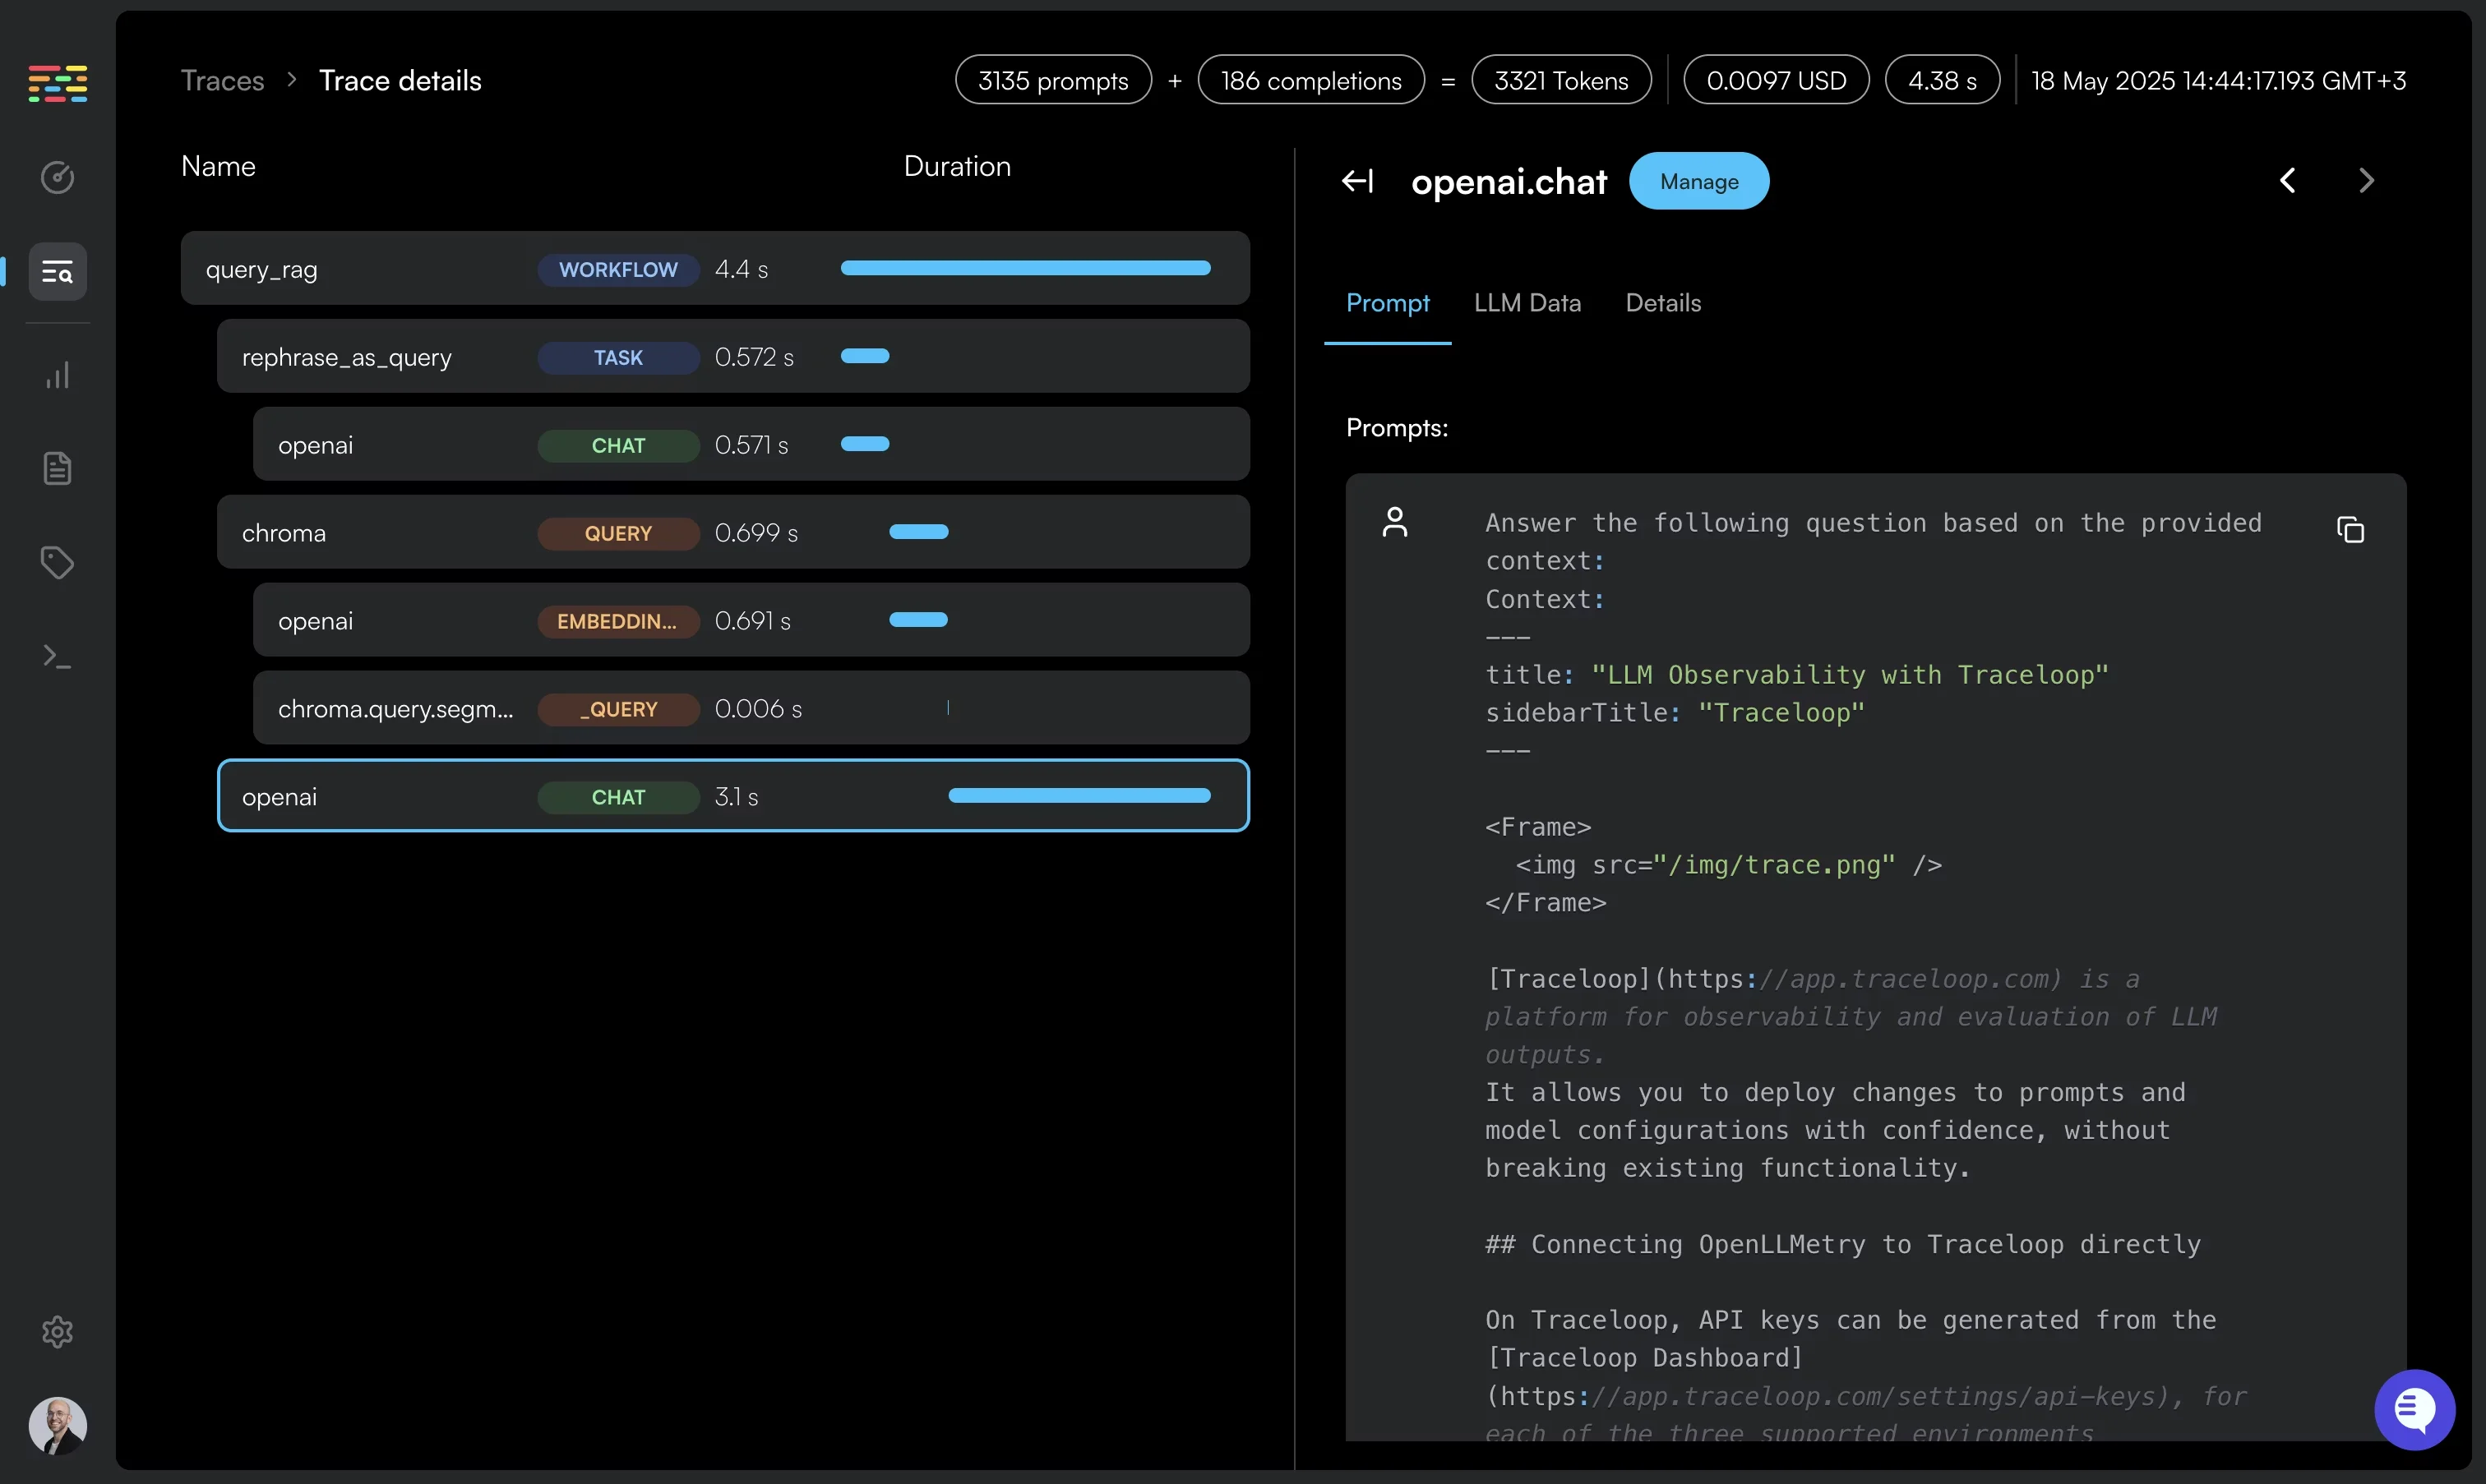Switch to the LLM Data tab
This screenshot has height=1484, width=2486.
pos(1527,302)
